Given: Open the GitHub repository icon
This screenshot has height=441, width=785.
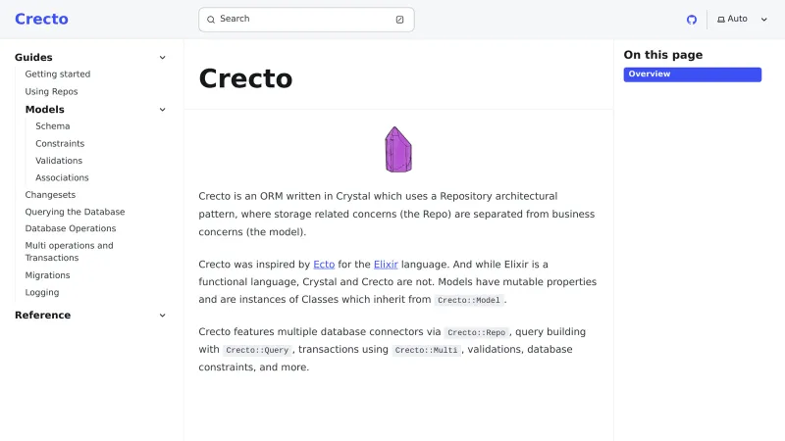Looking at the screenshot, I should (692, 20).
